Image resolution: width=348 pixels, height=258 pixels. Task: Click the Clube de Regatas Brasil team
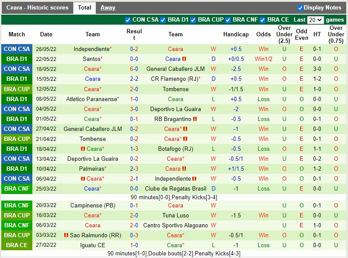(176, 188)
